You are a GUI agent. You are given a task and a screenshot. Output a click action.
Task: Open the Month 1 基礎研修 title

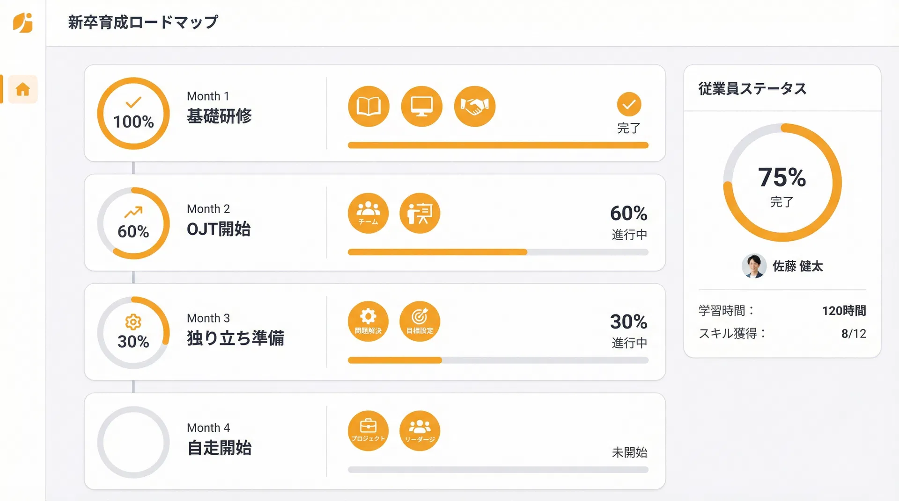[x=219, y=116]
